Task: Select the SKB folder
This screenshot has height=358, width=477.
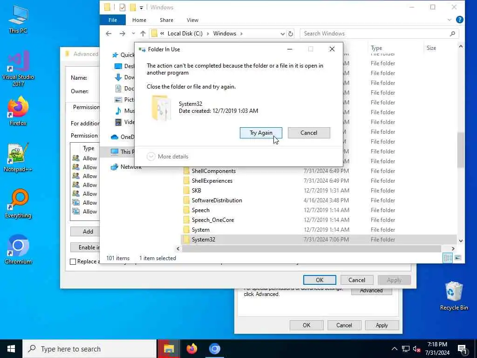Action: point(196,191)
